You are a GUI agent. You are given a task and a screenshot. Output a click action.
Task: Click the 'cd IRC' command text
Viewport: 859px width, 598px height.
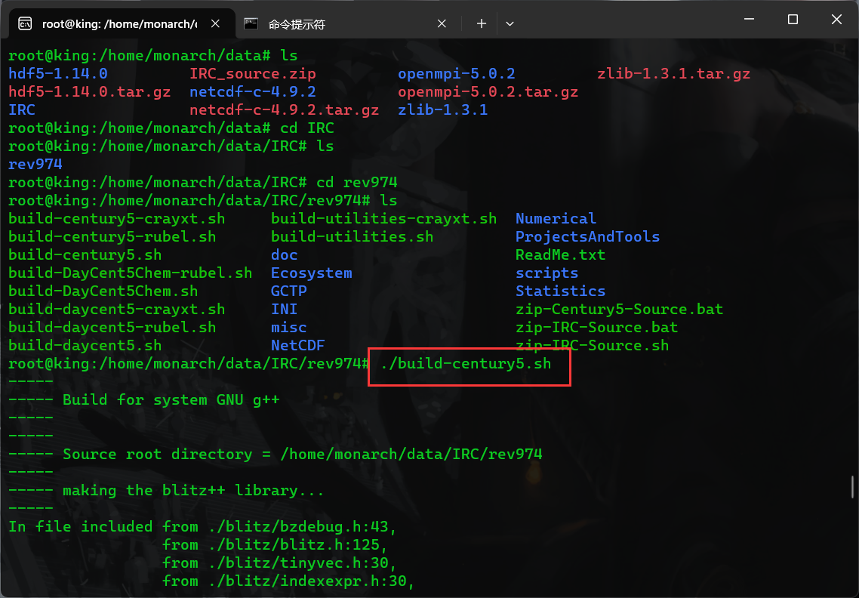tap(306, 128)
